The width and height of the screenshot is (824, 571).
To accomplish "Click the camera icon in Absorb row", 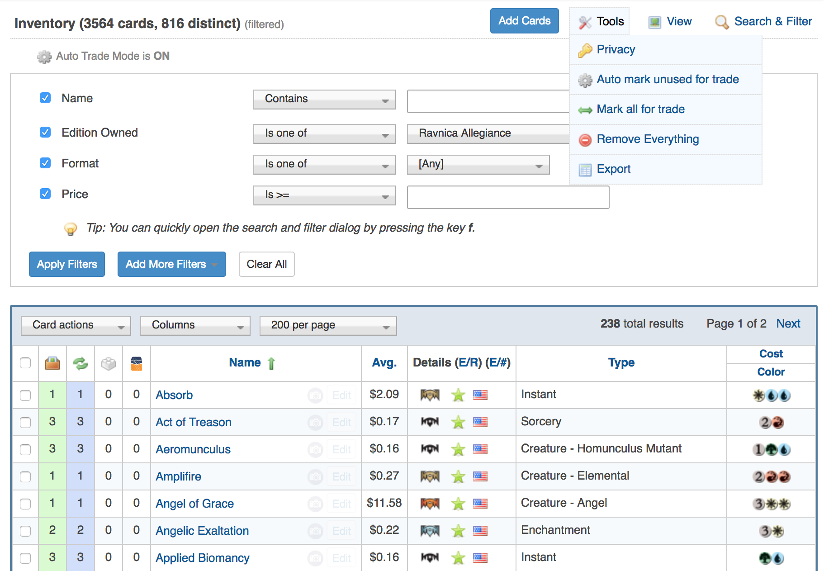I will 315,395.
